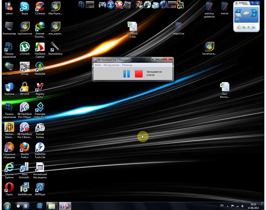Image resolution: width=266 pixels, height=210 pixels.
Task: Open the blue media player dock icon
Action: tap(111, 5)
